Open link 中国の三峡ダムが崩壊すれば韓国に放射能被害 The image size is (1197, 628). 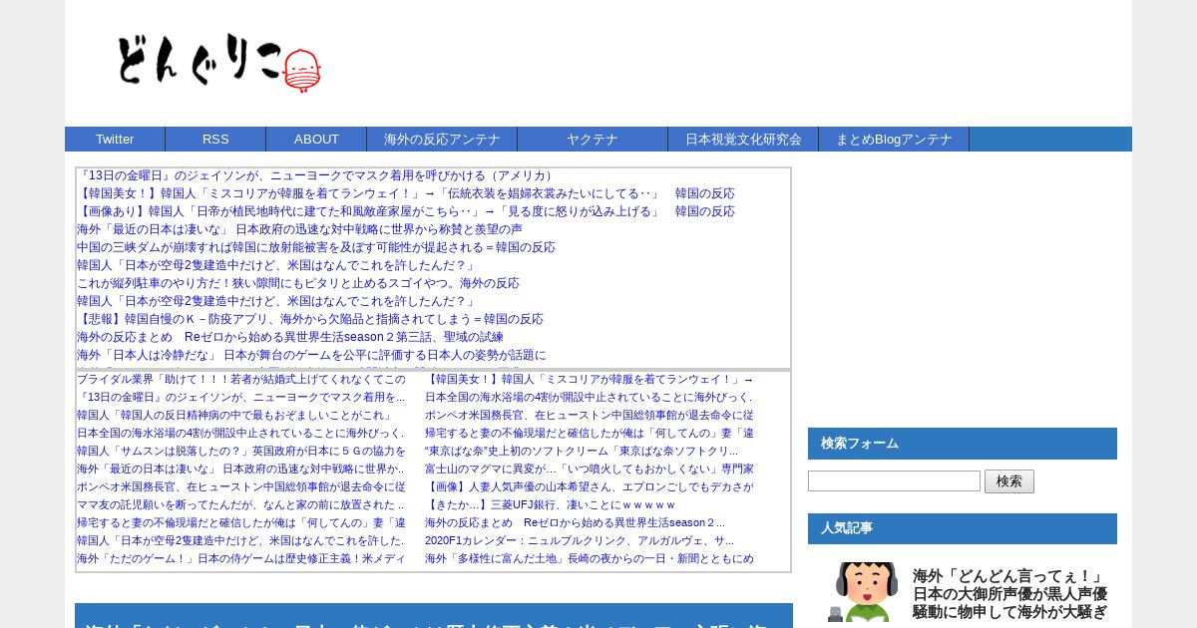(x=316, y=247)
